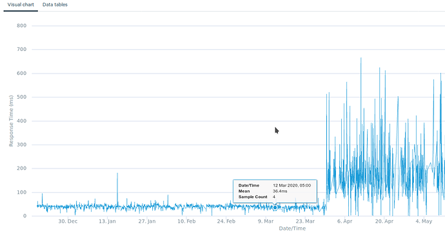Screen dimensions: 445x233
Task: Click the Date/Time axis title
Action: click(292, 228)
